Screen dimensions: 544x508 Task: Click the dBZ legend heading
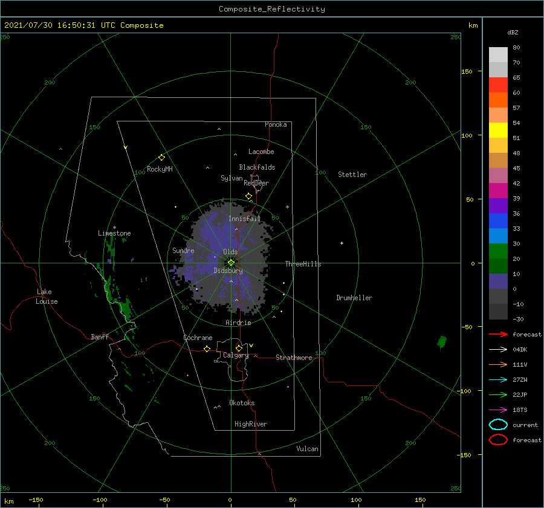click(513, 32)
